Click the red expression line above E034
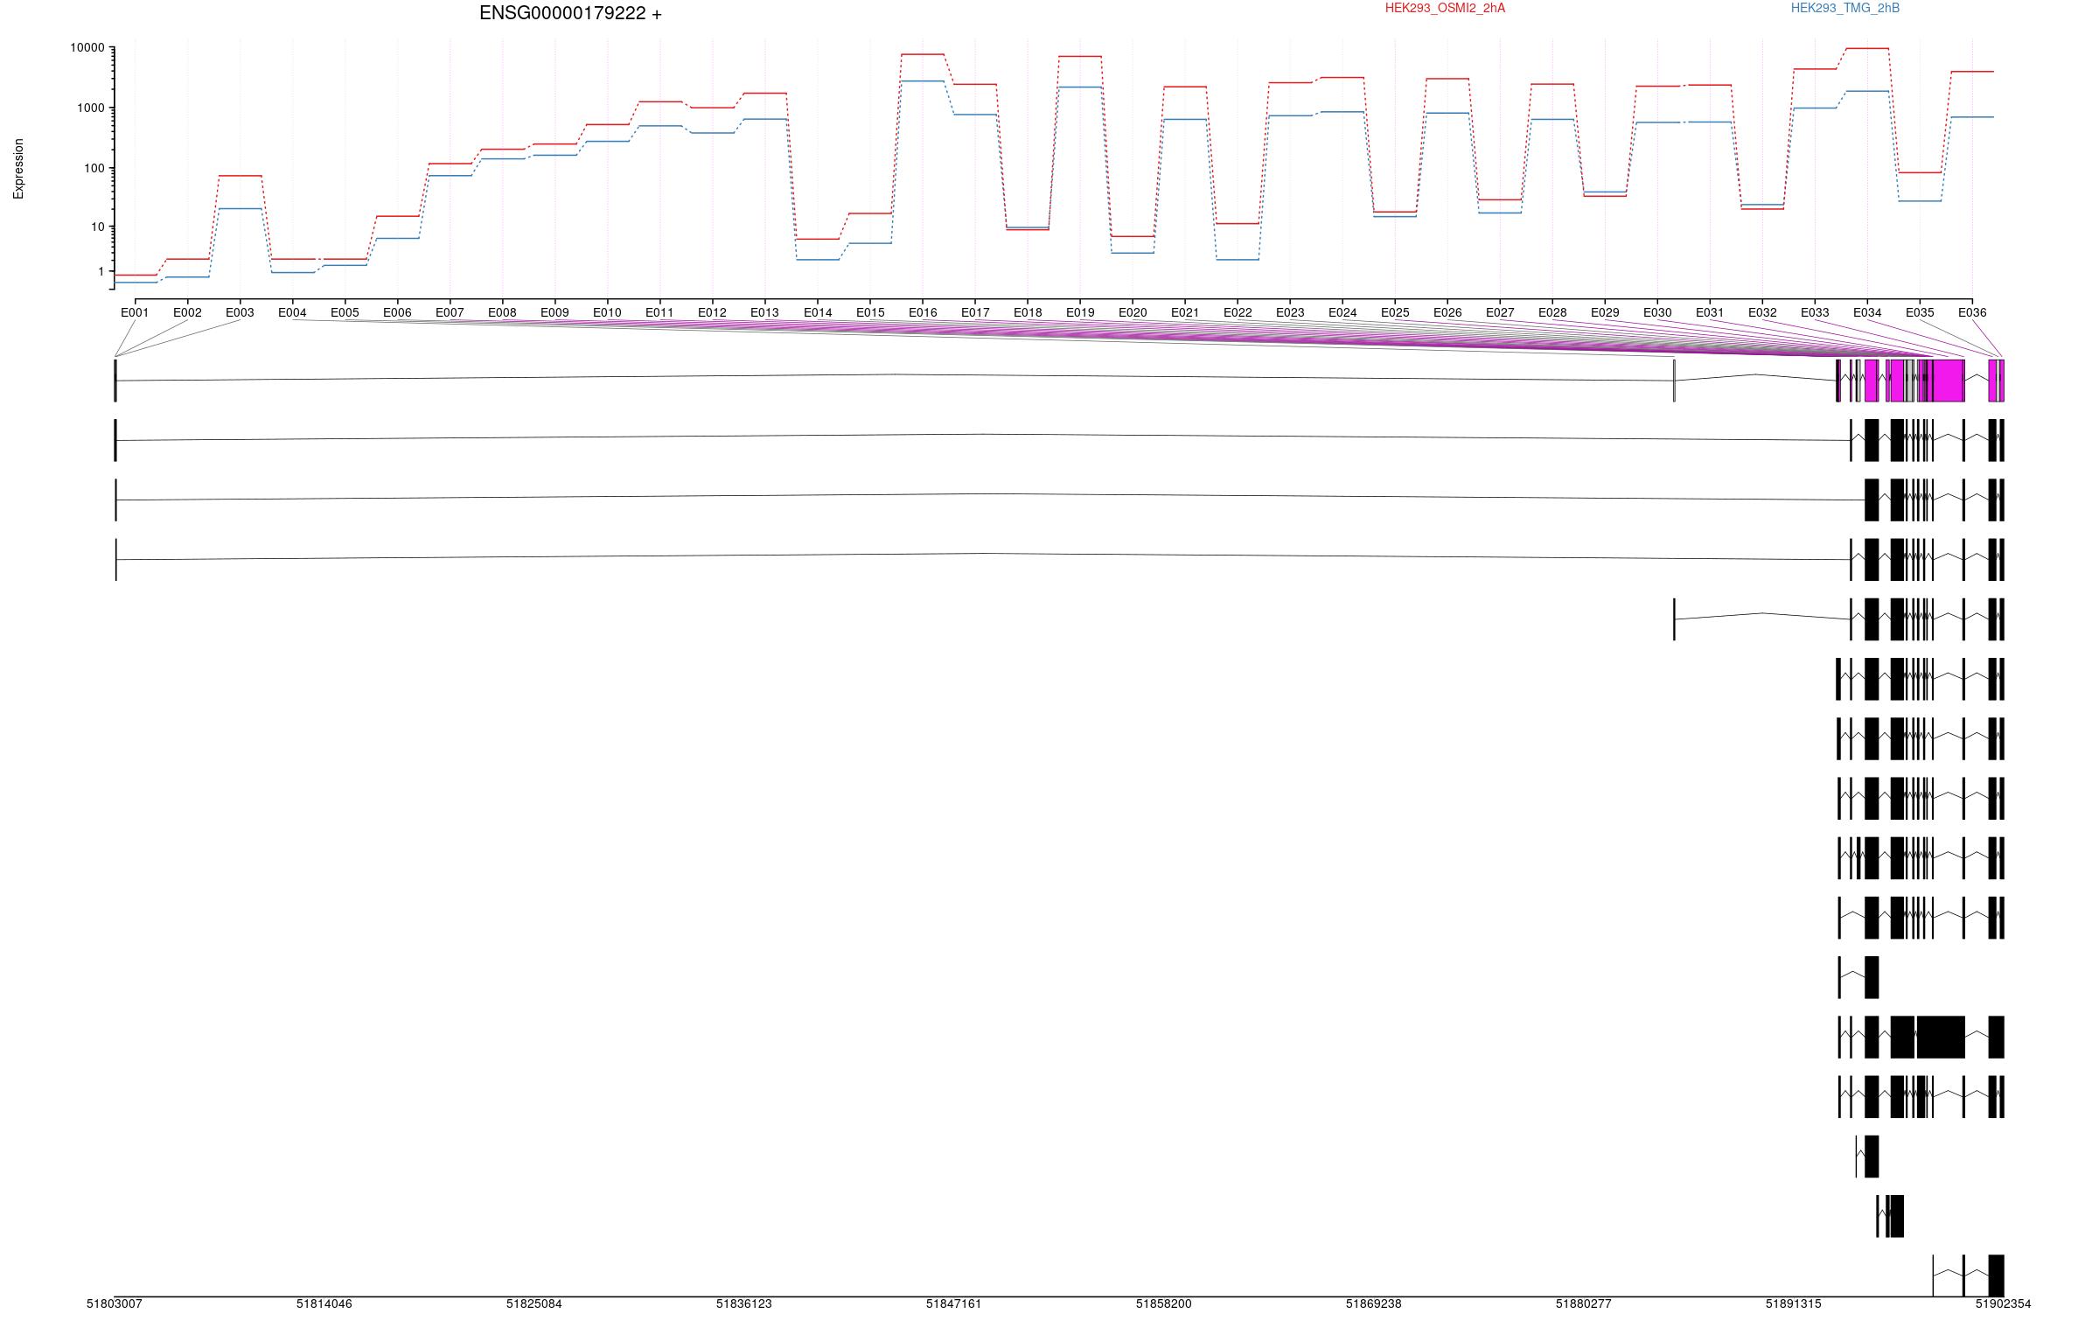The image size is (2099, 1321). [x=1867, y=48]
